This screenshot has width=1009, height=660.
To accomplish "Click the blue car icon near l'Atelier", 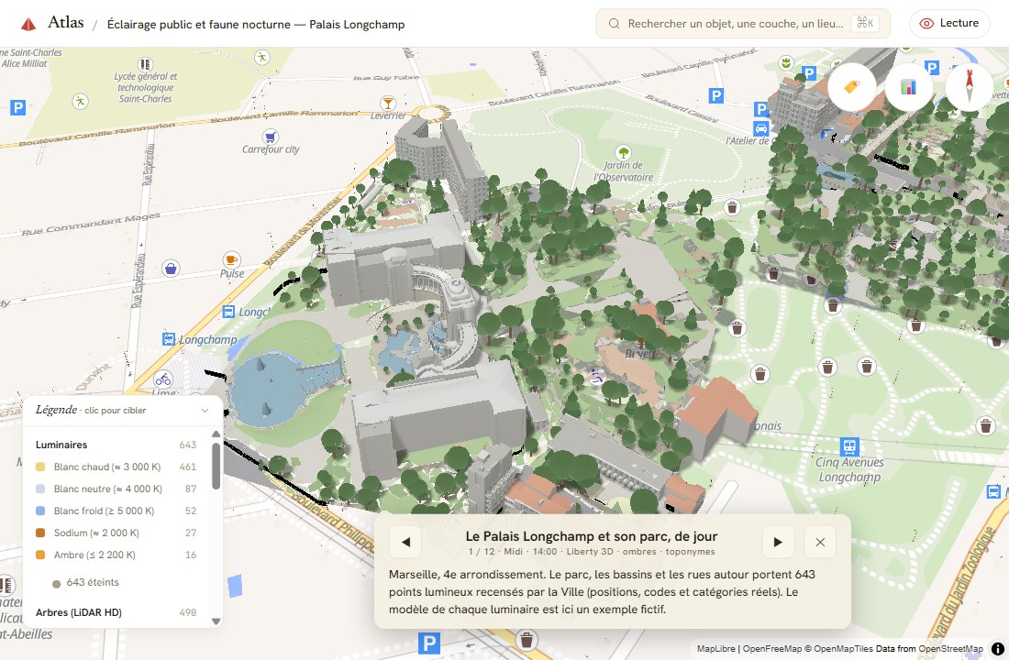I will click(x=761, y=128).
